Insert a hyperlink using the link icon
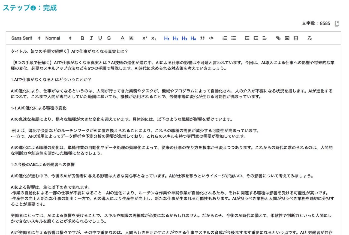The height and width of the screenshot is (235, 349). [x=278, y=38]
